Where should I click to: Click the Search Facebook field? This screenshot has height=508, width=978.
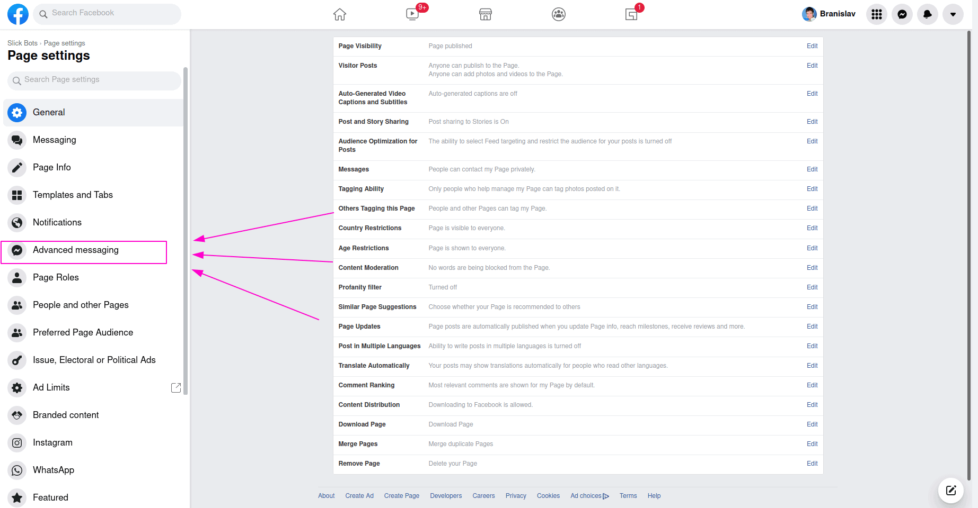pos(107,14)
